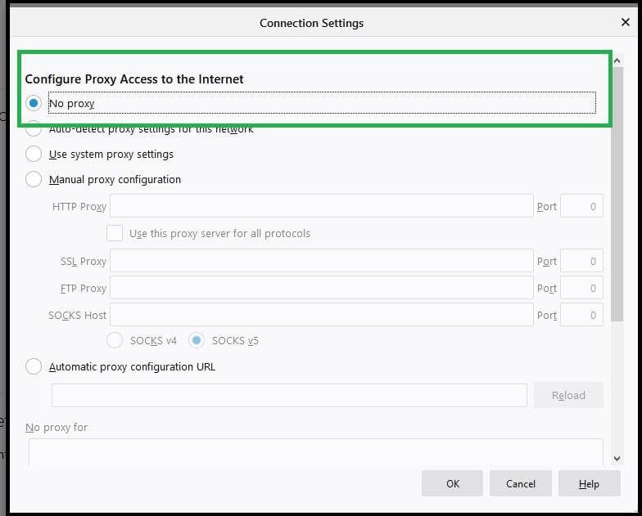The height and width of the screenshot is (516, 642).
Task: Select SOCKS v5 radio button
Action: [197, 340]
